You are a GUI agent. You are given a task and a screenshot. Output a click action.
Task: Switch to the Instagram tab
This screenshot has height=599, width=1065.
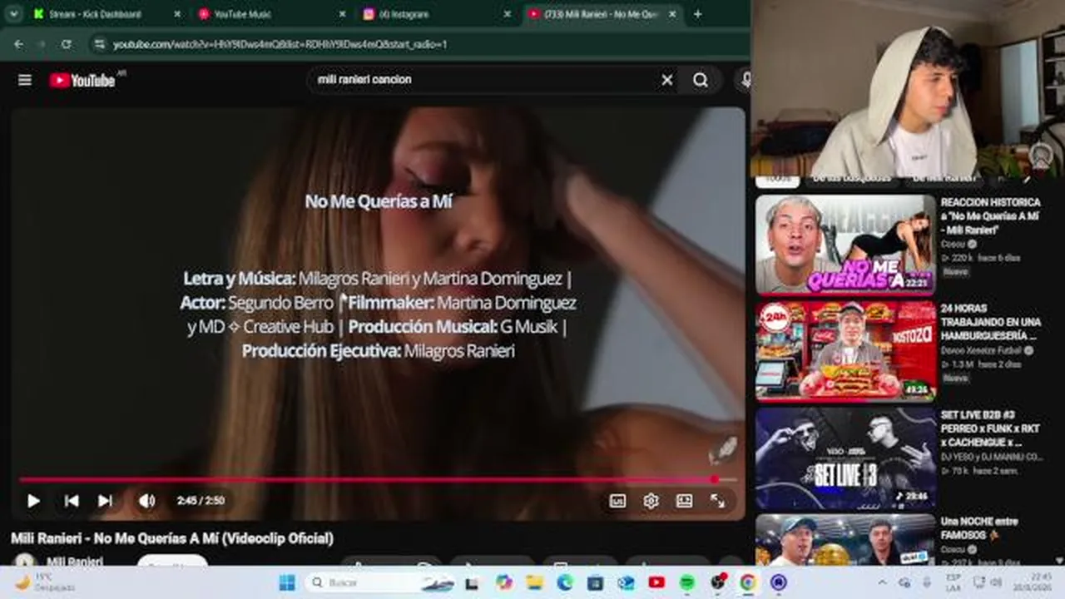point(437,14)
